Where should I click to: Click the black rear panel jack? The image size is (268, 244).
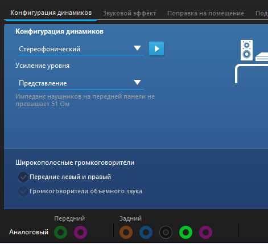[166, 232]
